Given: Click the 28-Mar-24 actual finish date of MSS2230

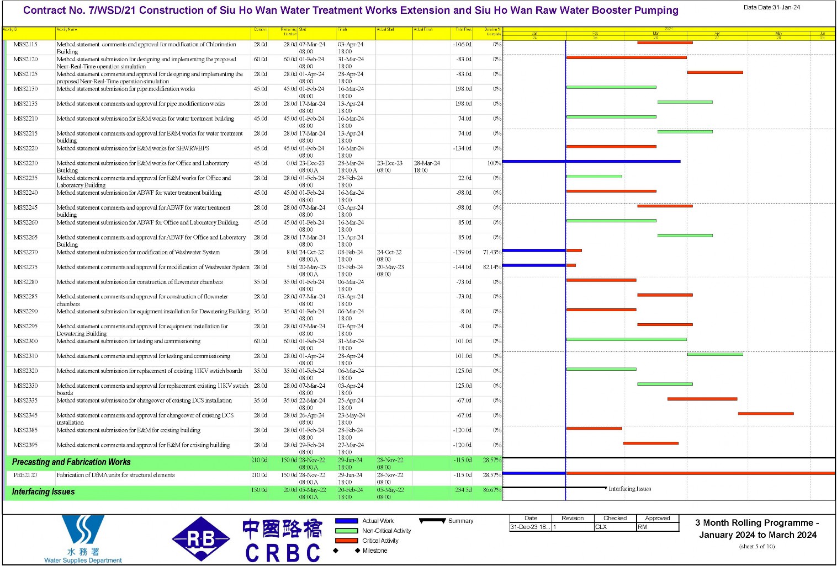Looking at the screenshot, I should (x=427, y=163).
